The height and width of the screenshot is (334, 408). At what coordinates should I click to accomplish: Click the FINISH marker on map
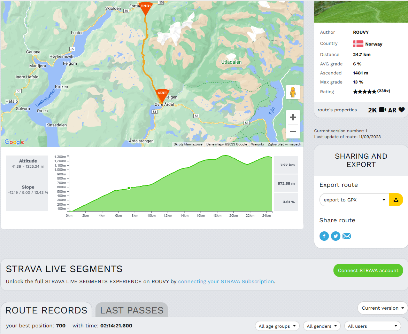tap(146, 8)
